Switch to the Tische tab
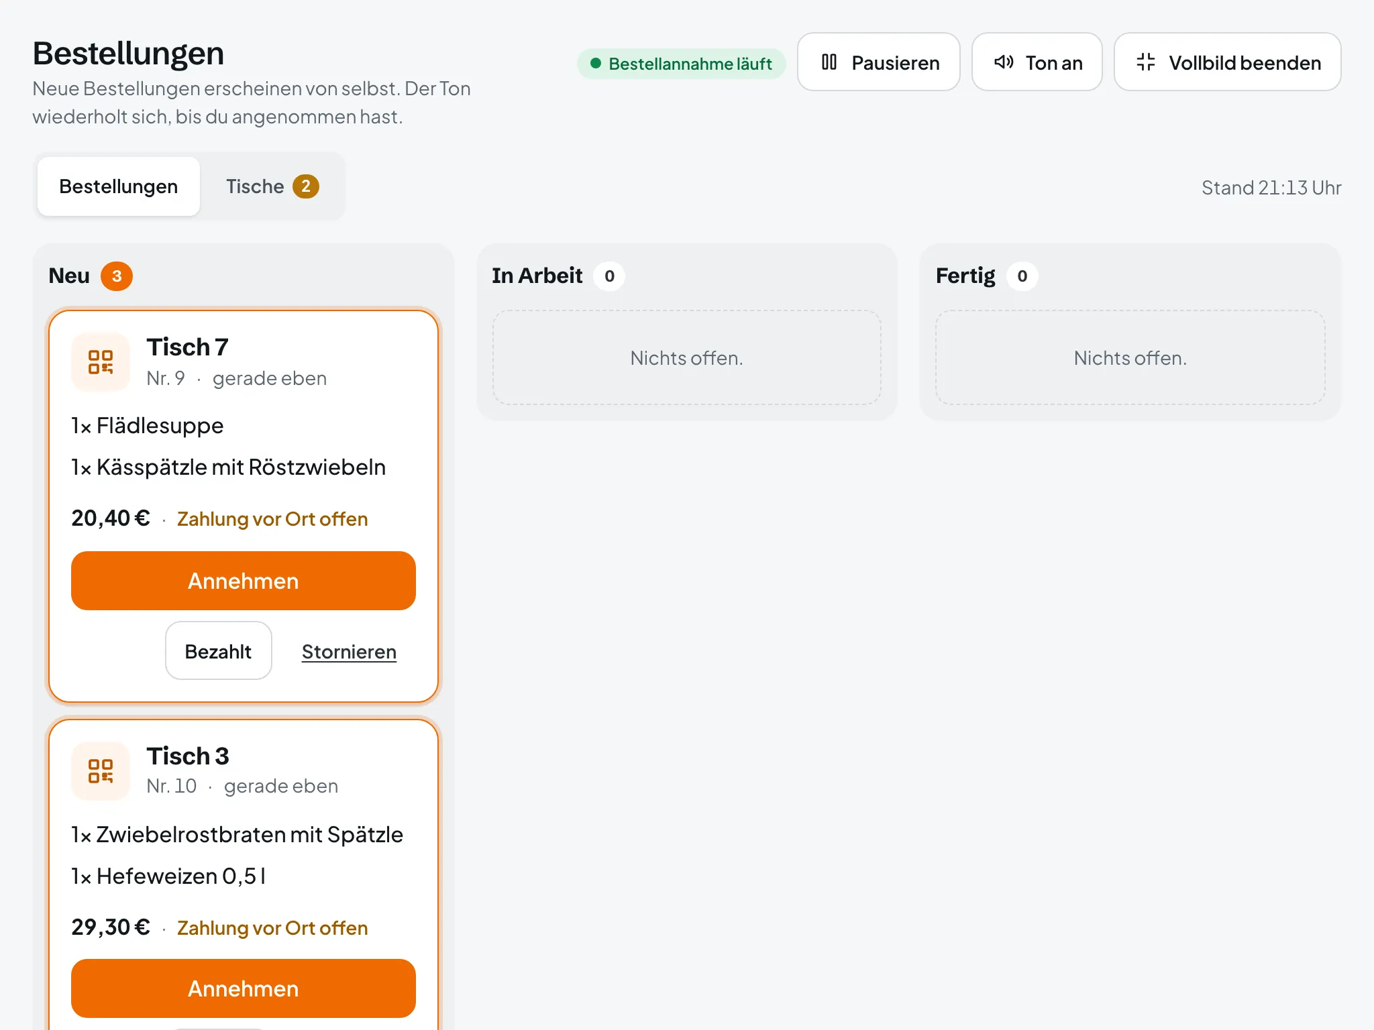The height and width of the screenshot is (1030, 1374). [x=272, y=186]
